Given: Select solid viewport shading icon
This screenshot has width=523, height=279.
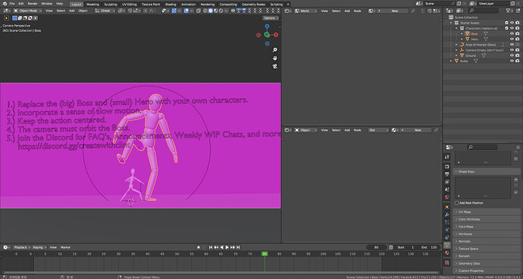Looking at the screenshot, I should 211,11.
